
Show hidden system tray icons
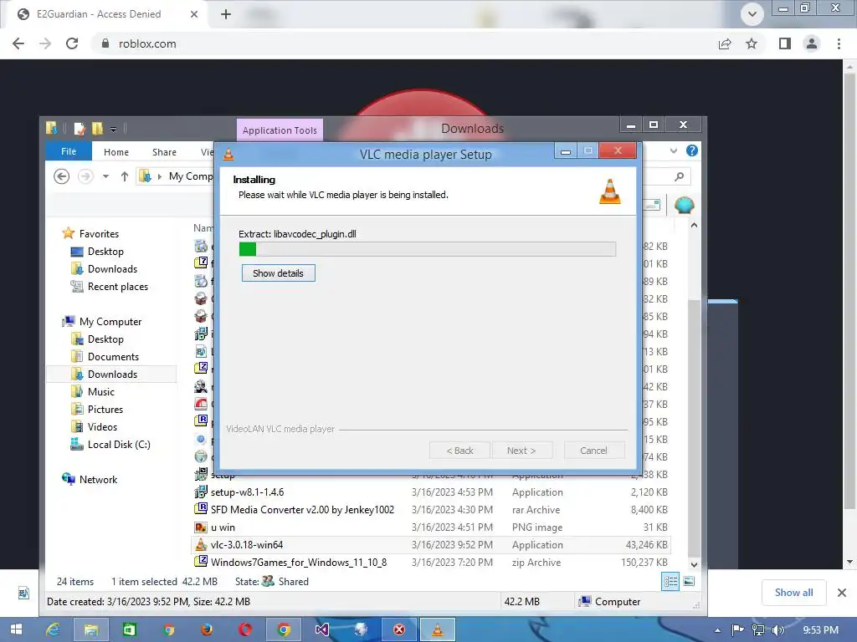[717, 630]
